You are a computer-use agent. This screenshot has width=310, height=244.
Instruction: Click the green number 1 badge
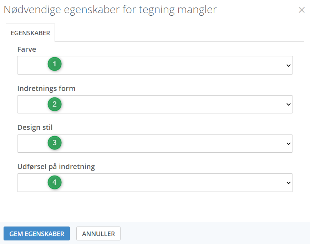click(x=55, y=64)
